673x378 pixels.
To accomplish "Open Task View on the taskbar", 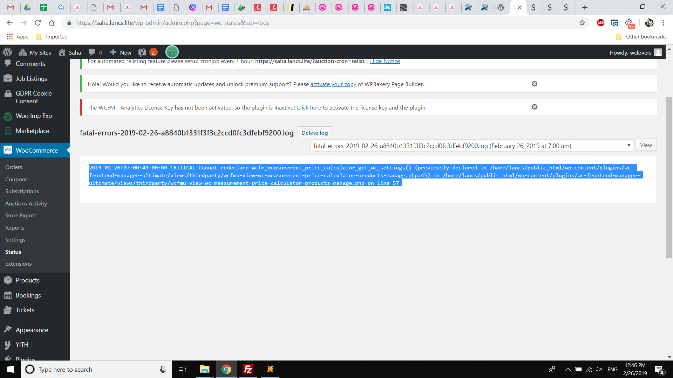I will (x=182, y=369).
